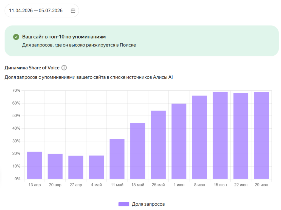Image resolution: width=281 pixels, height=210 pixels.
Task: Click the 1 июн axis label
Action: point(179,185)
